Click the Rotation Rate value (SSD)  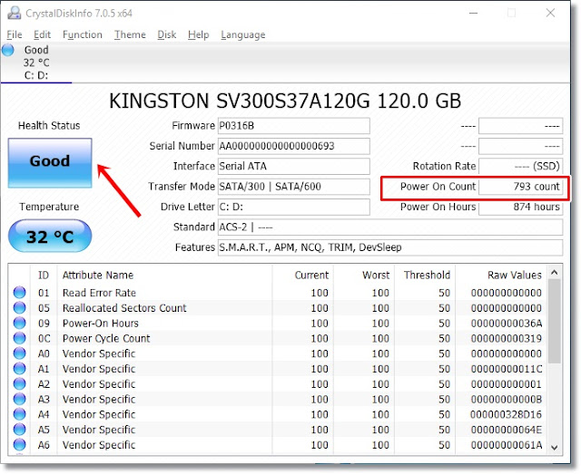[x=520, y=166]
